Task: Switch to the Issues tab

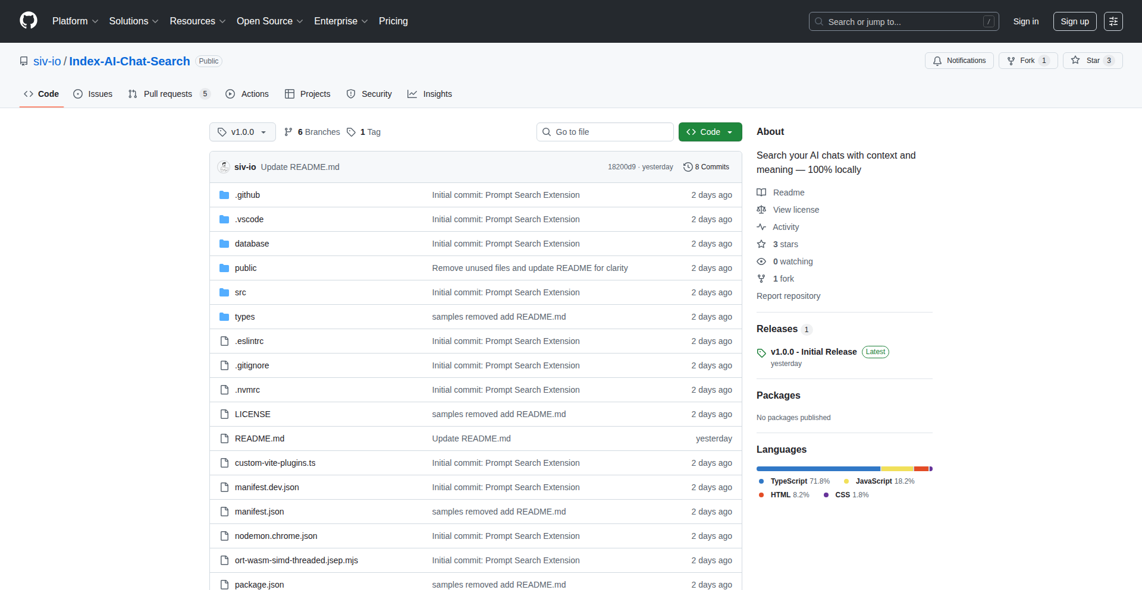Action: (x=93, y=94)
